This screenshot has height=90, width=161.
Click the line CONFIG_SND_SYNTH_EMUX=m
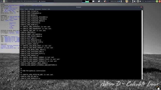click(31, 36)
